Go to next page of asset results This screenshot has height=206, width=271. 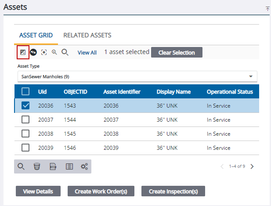pos(252,166)
